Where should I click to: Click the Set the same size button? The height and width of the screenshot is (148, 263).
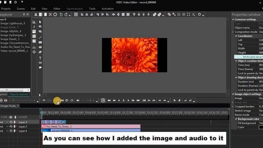pos(249,57)
